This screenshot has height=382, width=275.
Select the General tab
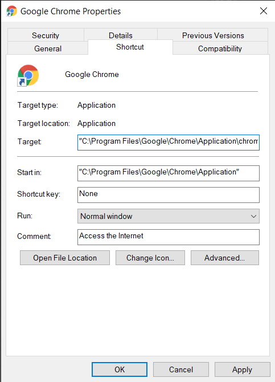tap(48, 48)
